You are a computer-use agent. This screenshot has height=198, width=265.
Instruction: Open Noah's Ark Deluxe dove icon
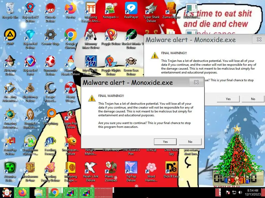tap(91, 172)
